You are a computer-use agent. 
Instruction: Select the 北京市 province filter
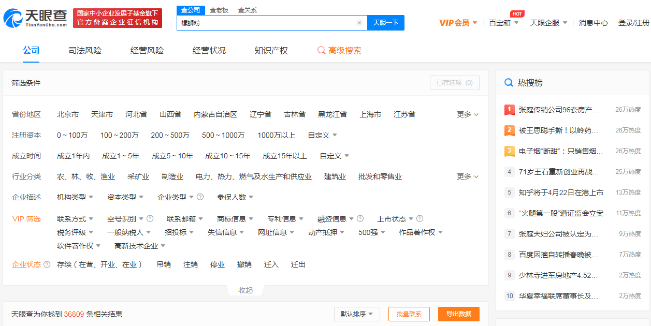[68, 114]
